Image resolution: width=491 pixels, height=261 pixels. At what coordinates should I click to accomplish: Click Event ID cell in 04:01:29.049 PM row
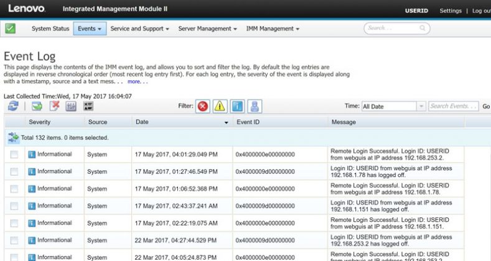pyautogui.click(x=265, y=154)
